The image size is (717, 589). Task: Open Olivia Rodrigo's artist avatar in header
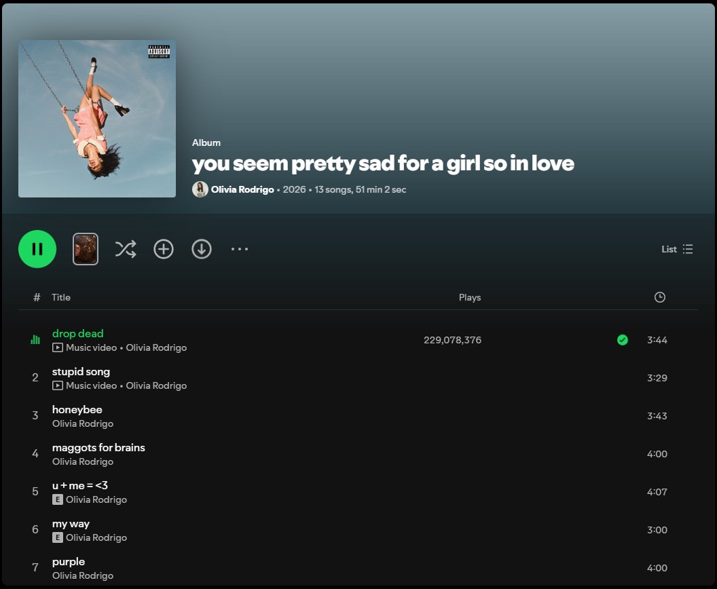(200, 189)
